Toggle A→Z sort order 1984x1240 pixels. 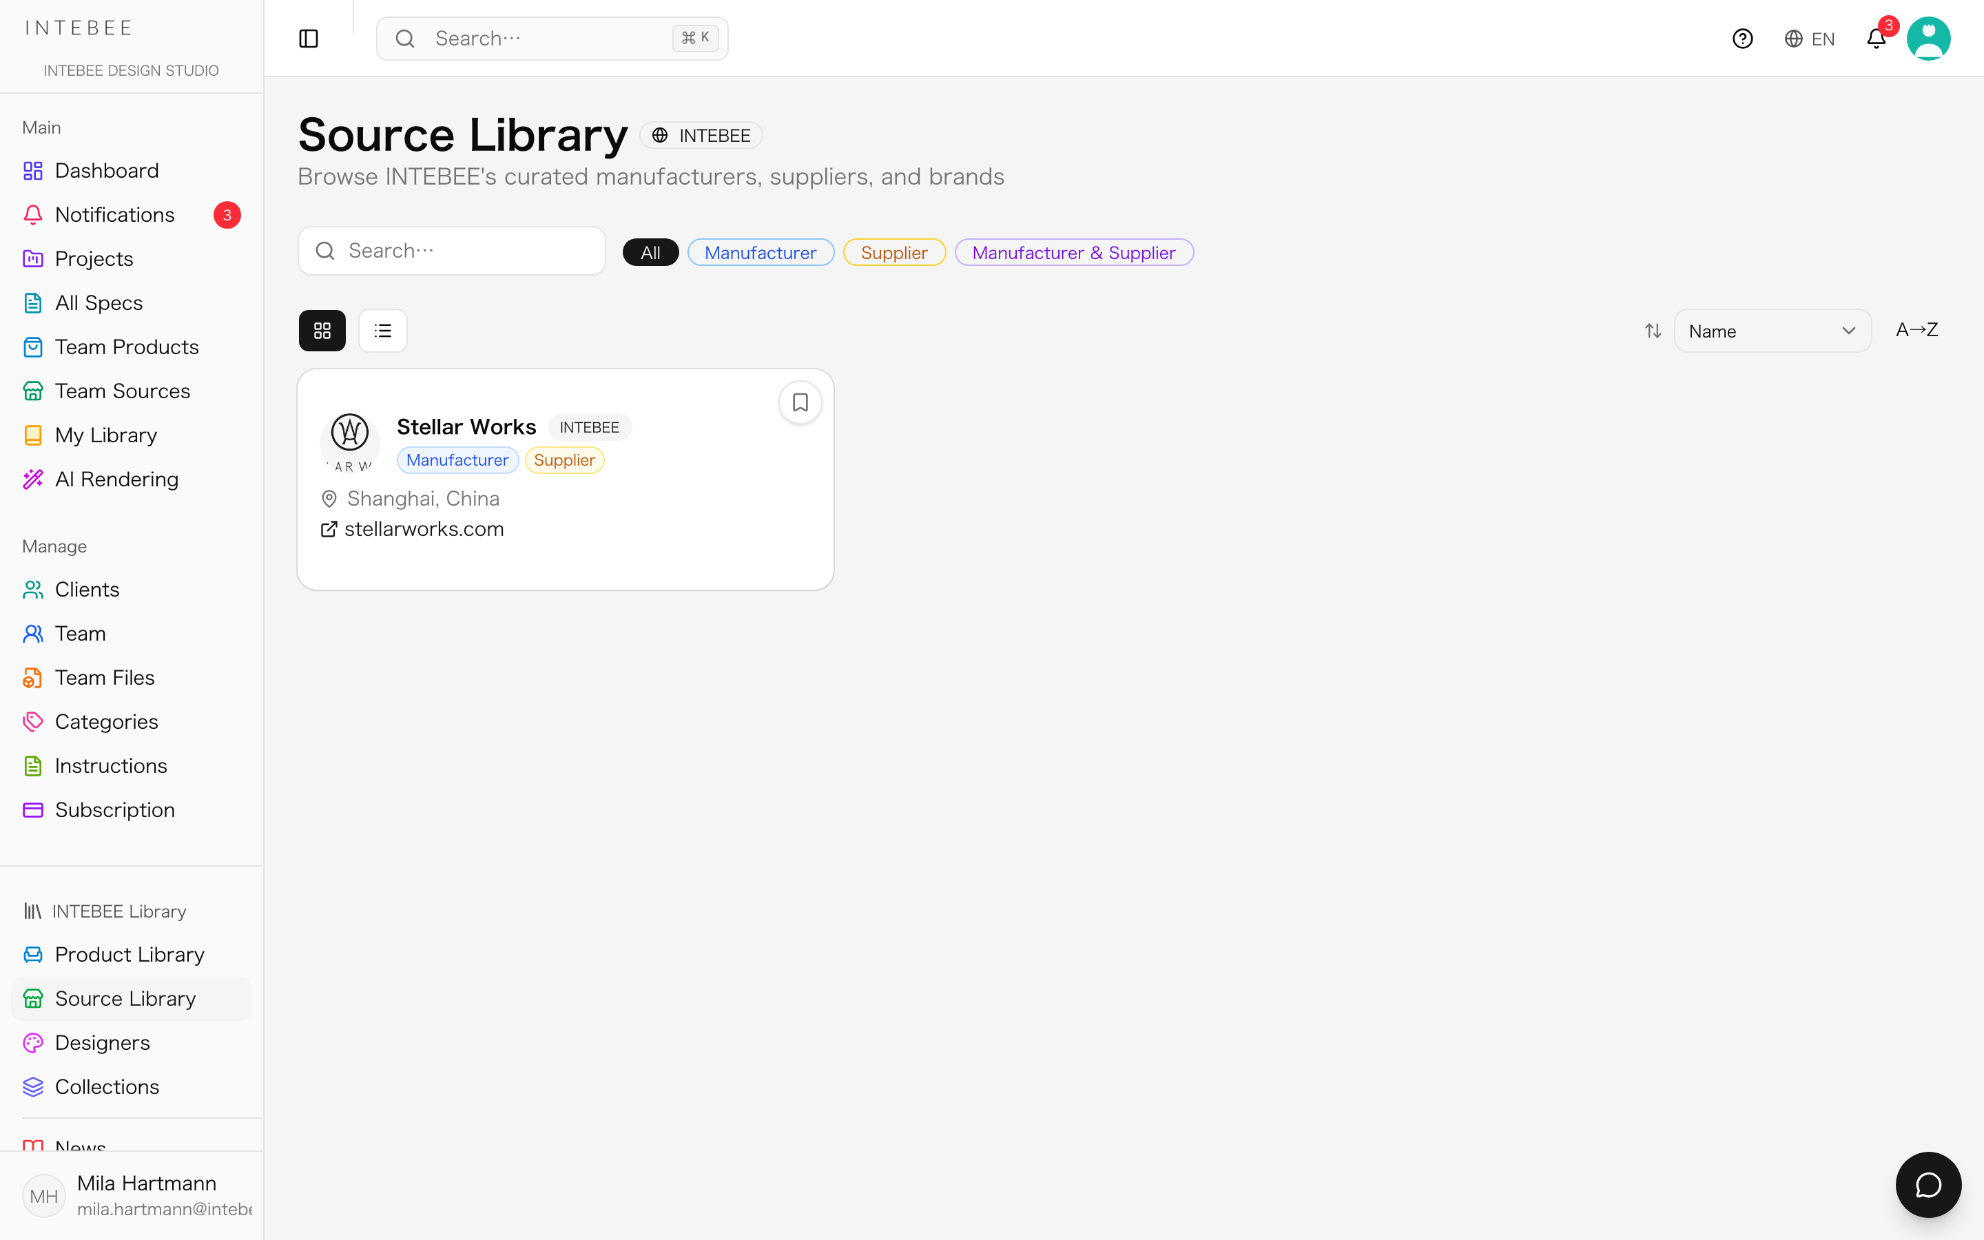(1916, 330)
